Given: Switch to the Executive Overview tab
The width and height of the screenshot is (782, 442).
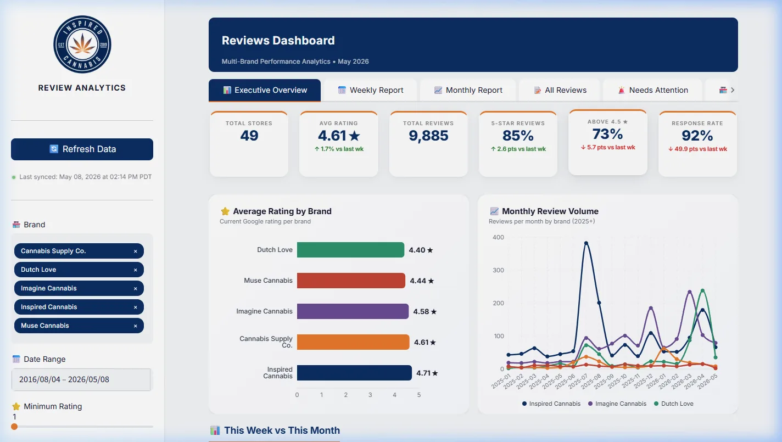Looking at the screenshot, I should tap(265, 90).
